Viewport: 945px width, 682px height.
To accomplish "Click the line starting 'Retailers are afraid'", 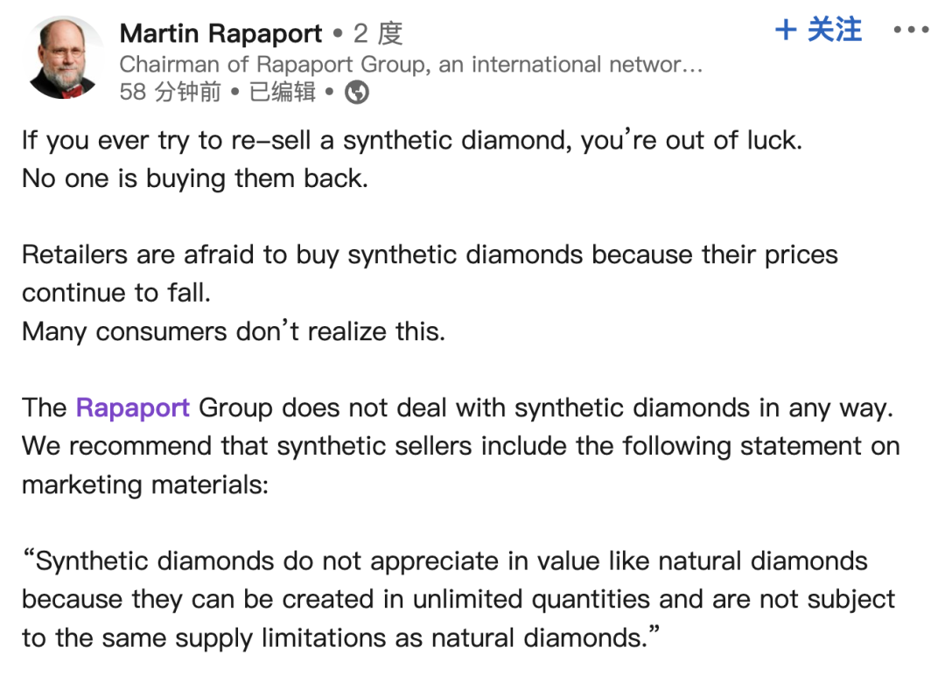I will (x=430, y=255).
